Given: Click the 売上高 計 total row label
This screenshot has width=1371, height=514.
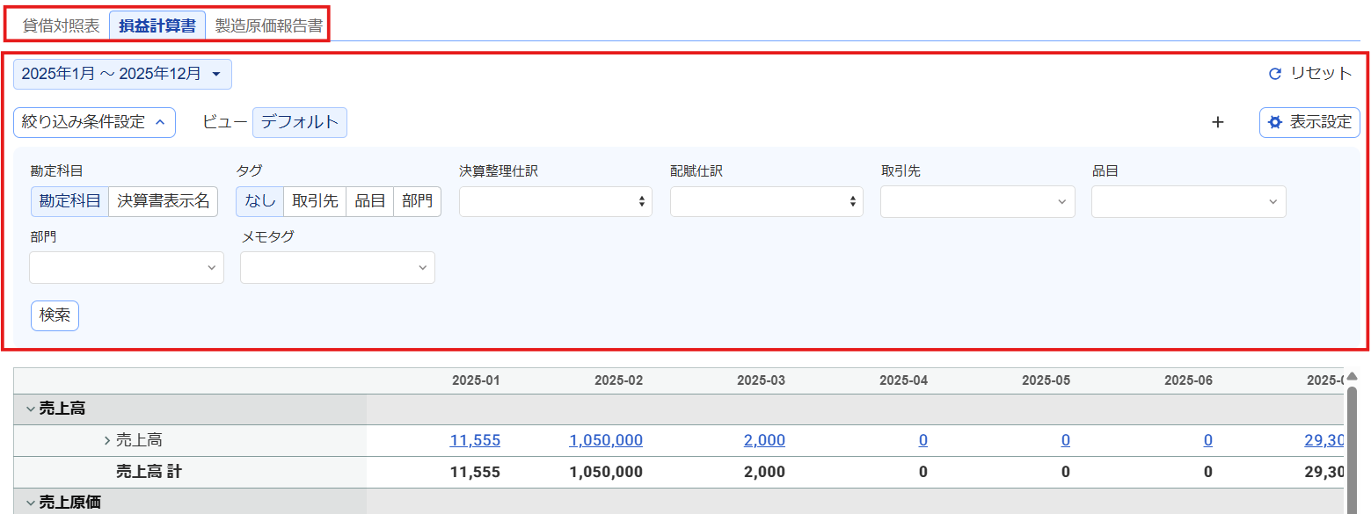Looking at the screenshot, I should (149, 472).
